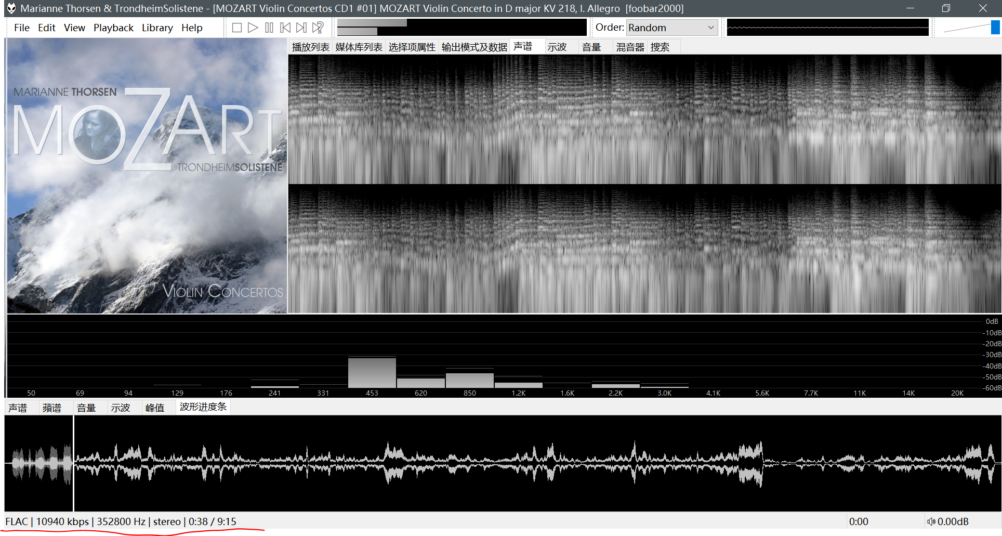Viewport: 1002px width, 536px height.
Task: Pause the current track
Action: [x=269, y=28]
